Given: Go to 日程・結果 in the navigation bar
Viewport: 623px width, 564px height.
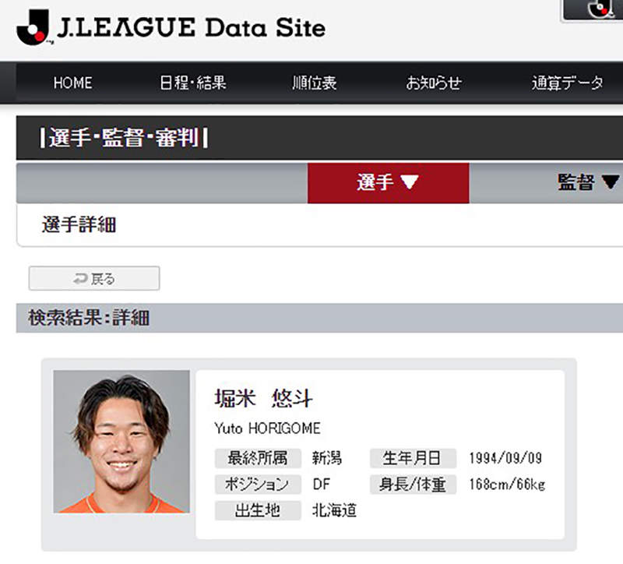Looking at the screenshot, I should click(x=192, y=83).
